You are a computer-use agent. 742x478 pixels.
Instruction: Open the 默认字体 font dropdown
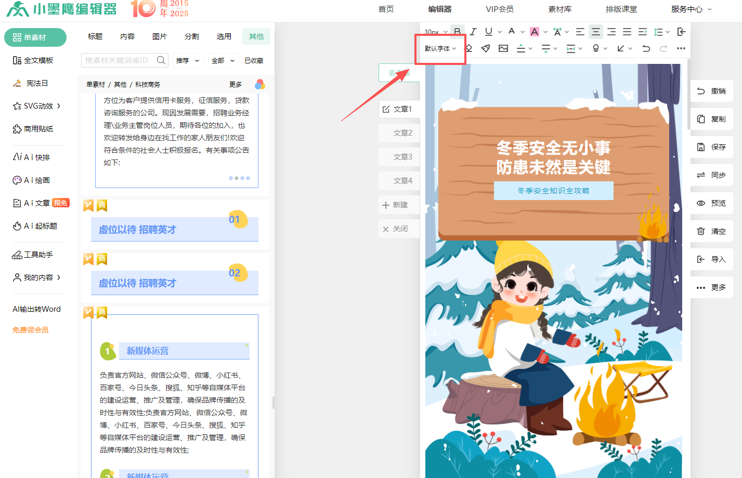440,48
